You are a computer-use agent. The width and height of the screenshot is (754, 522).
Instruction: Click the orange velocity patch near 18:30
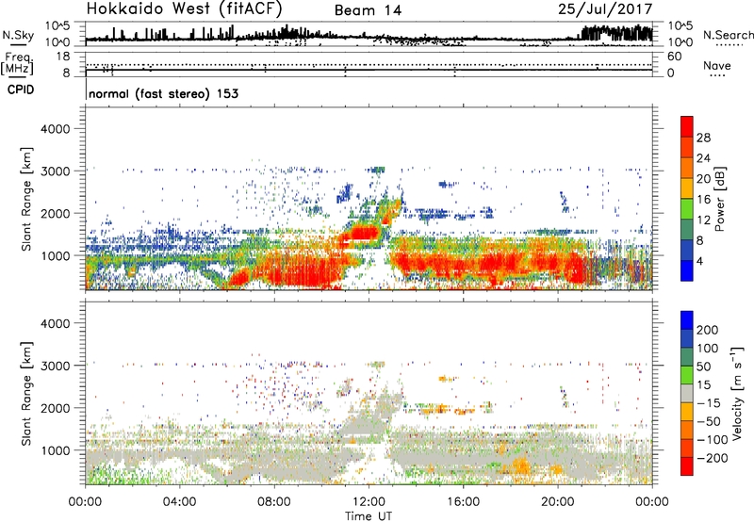pos(520,466)
